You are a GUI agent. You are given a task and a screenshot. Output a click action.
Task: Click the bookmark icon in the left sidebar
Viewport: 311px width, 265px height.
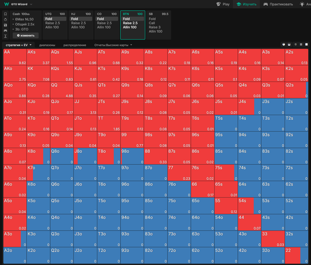point(5,14)
